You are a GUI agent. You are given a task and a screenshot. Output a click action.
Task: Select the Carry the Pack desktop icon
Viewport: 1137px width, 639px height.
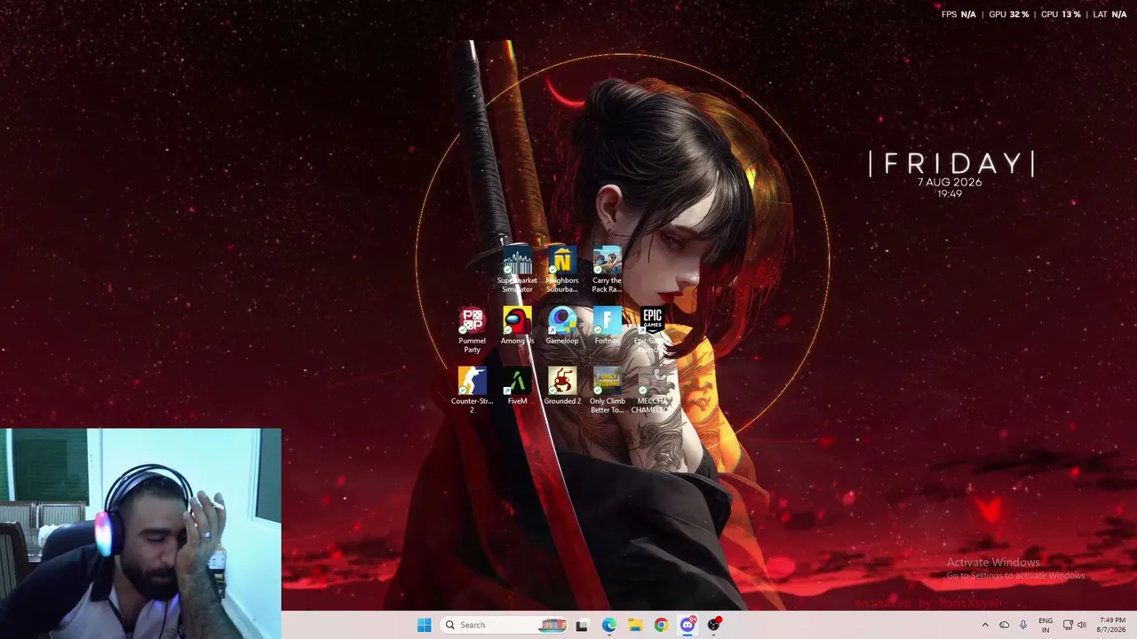608,270
